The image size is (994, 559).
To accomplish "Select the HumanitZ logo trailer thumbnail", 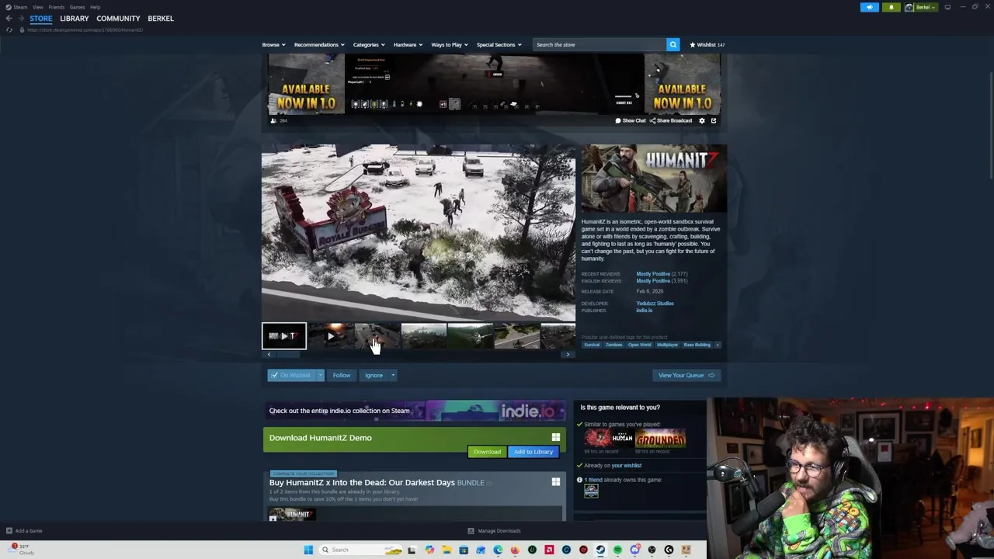I will tap(284, 335).
